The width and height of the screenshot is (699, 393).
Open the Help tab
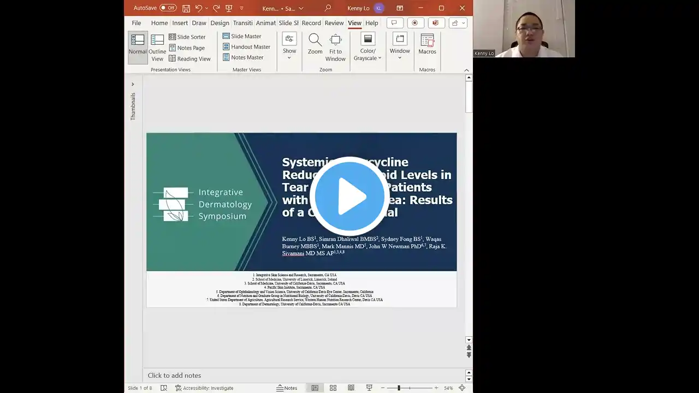(x=372, y=23)
